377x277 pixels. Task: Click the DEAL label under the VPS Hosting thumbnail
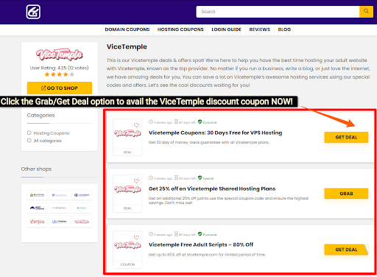(x=127, y=152)
